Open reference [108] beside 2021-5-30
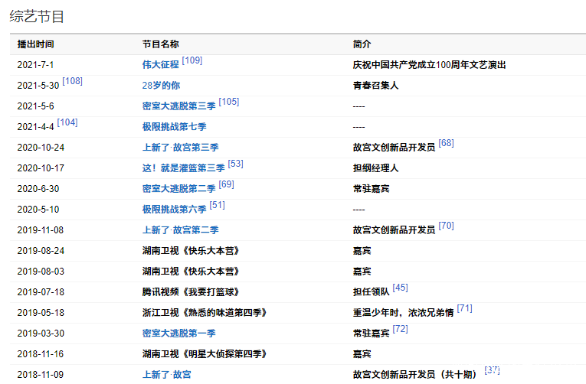This screenshot has width=586, height=384. point(73,81)
